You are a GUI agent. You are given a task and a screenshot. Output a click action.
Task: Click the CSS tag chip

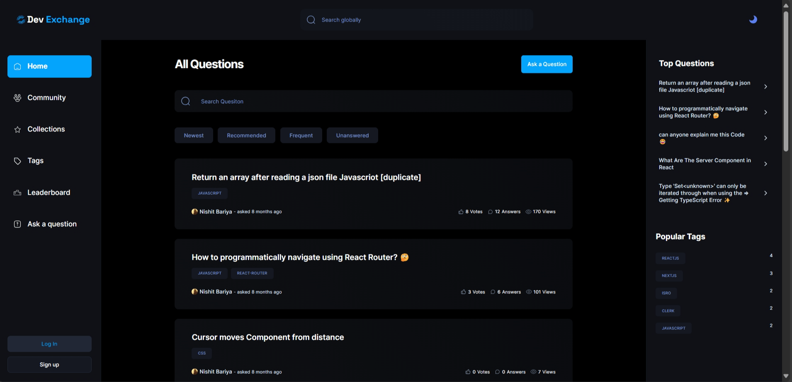pyautogui.click(x=202, y=353)
